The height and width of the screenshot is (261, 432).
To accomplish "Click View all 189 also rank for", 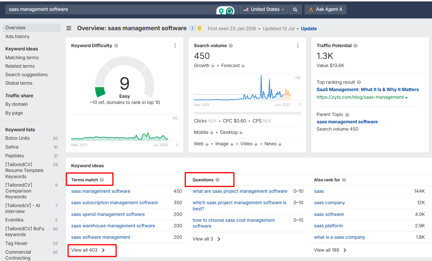I will (x=330, y=250).
